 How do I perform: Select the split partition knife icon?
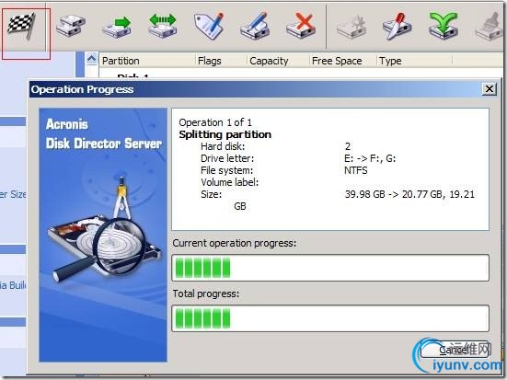(x=398, y=26)
